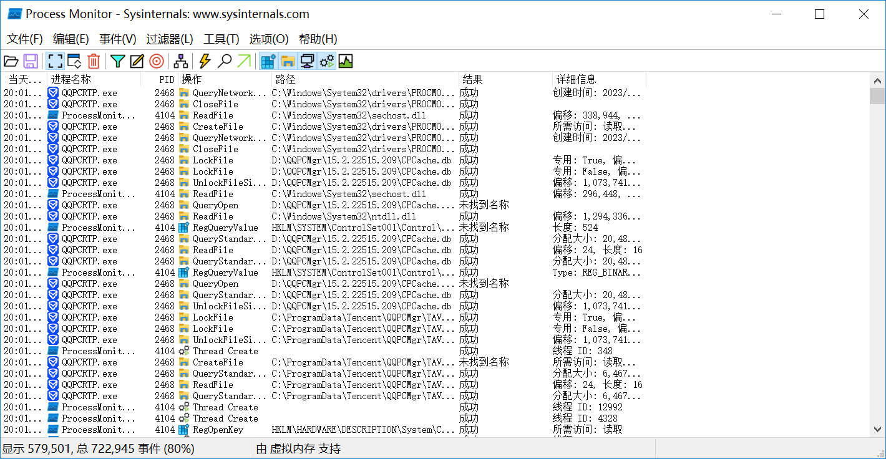Toggle the Capture events icon

coord(56,61)
